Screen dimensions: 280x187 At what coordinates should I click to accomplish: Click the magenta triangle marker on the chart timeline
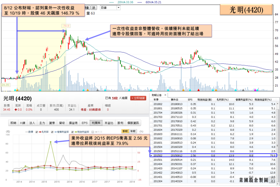click(255, 90)
